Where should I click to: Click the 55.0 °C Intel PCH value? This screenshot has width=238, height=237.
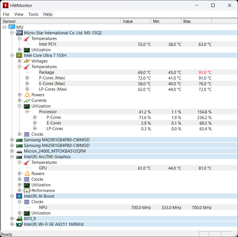coord(144,44)
